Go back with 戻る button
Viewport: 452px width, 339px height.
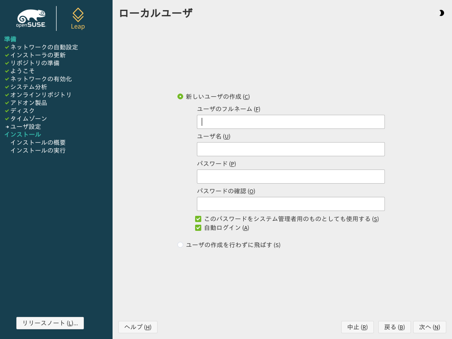pyautogui.click(x=394, y=327)
